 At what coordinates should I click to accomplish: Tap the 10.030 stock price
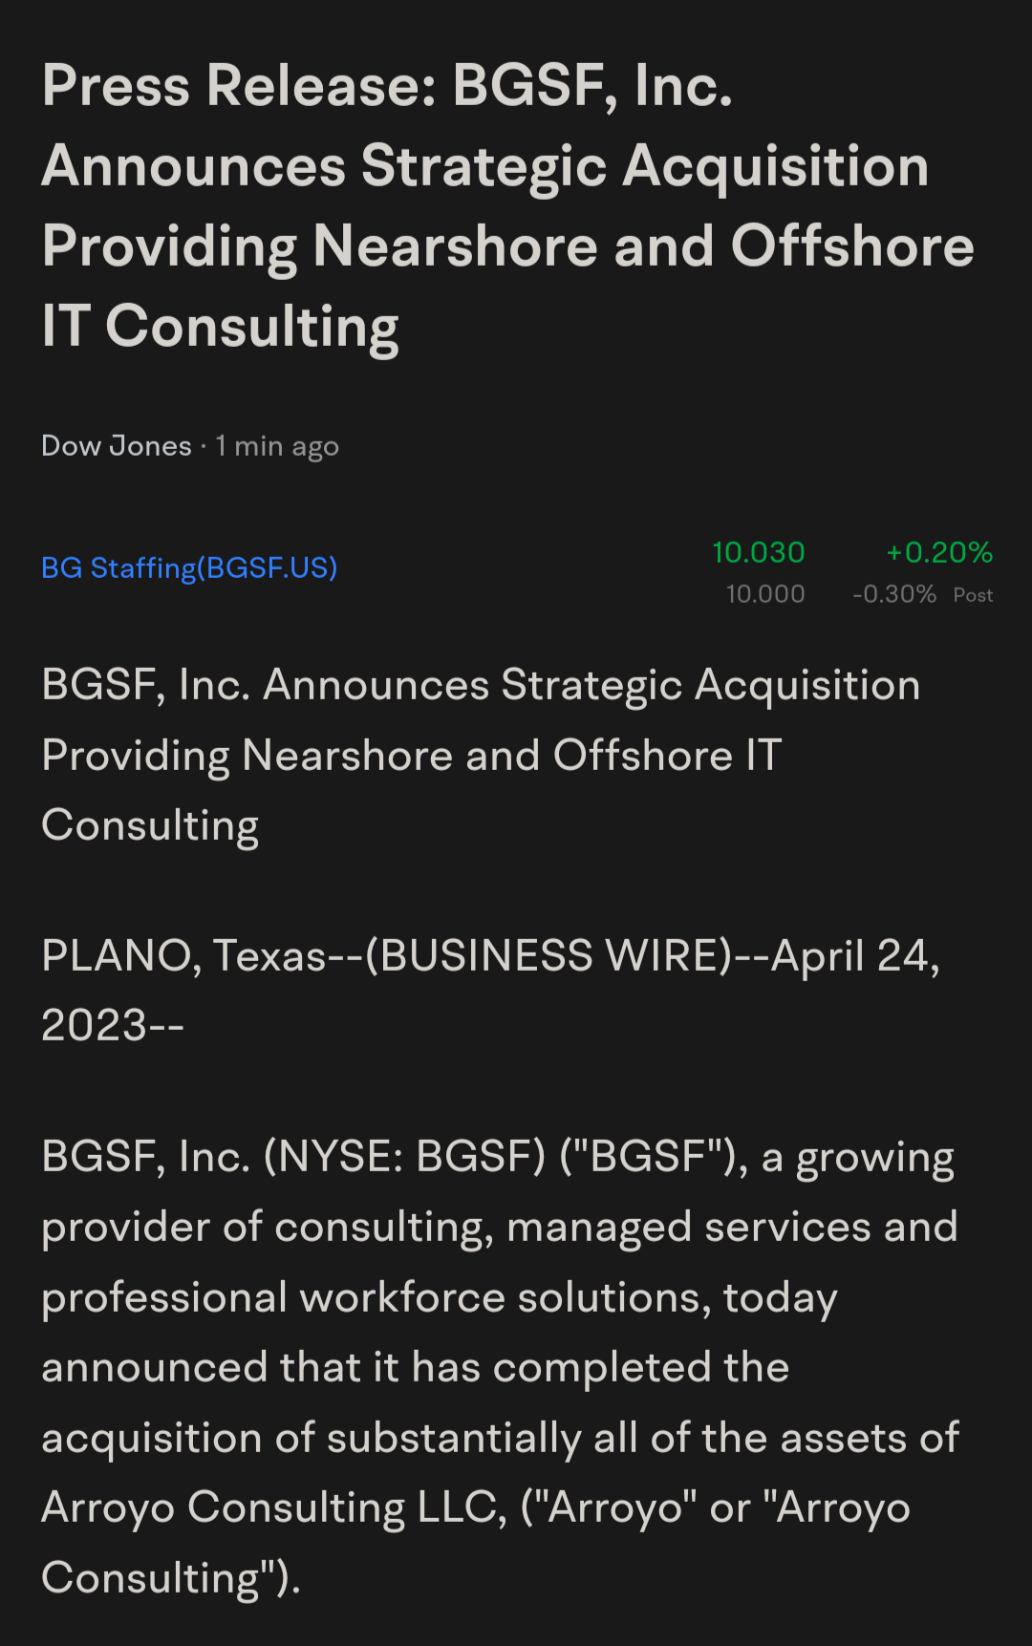coord(759,552)
